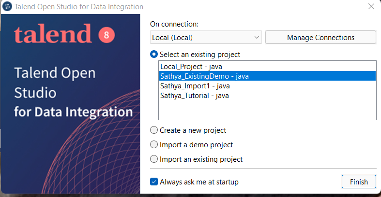The image size is (381, 197).
Task: Click the red version 8 badge
Action: (x=106, y=35)
